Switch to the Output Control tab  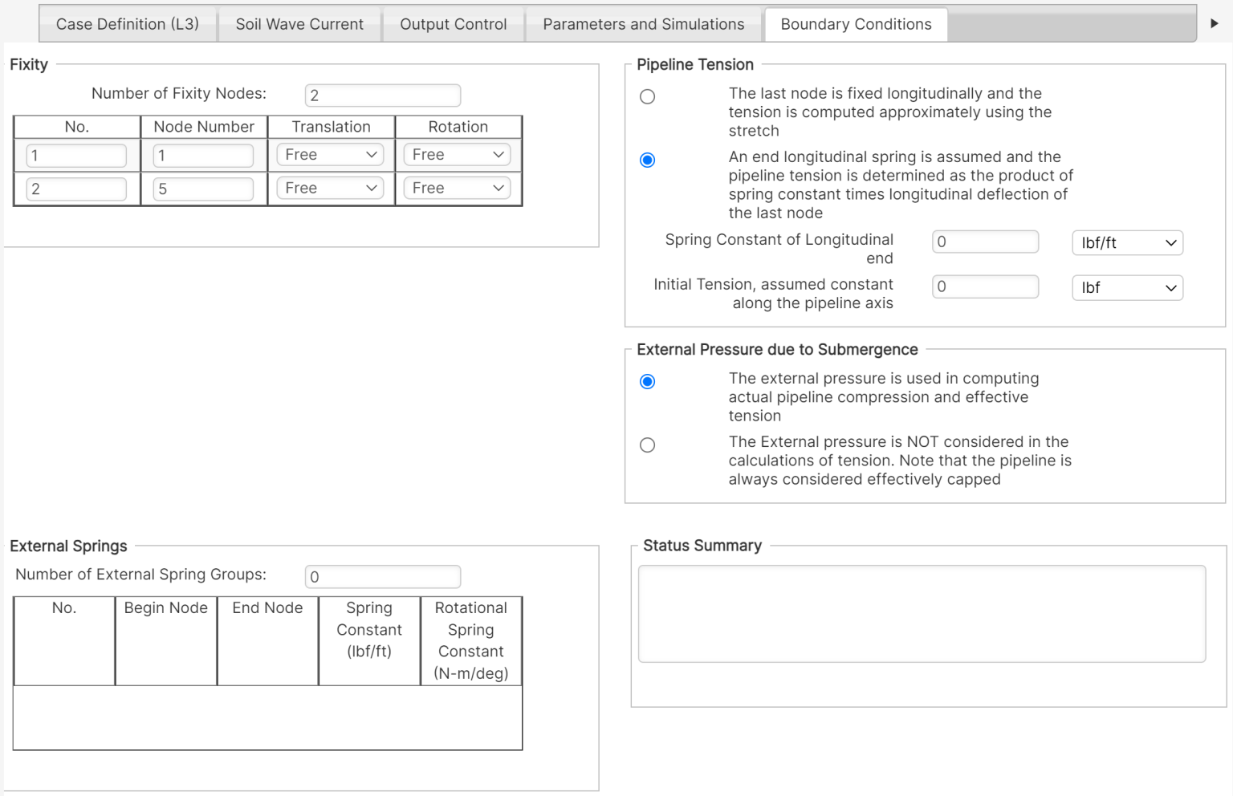(x=454, y=24)
